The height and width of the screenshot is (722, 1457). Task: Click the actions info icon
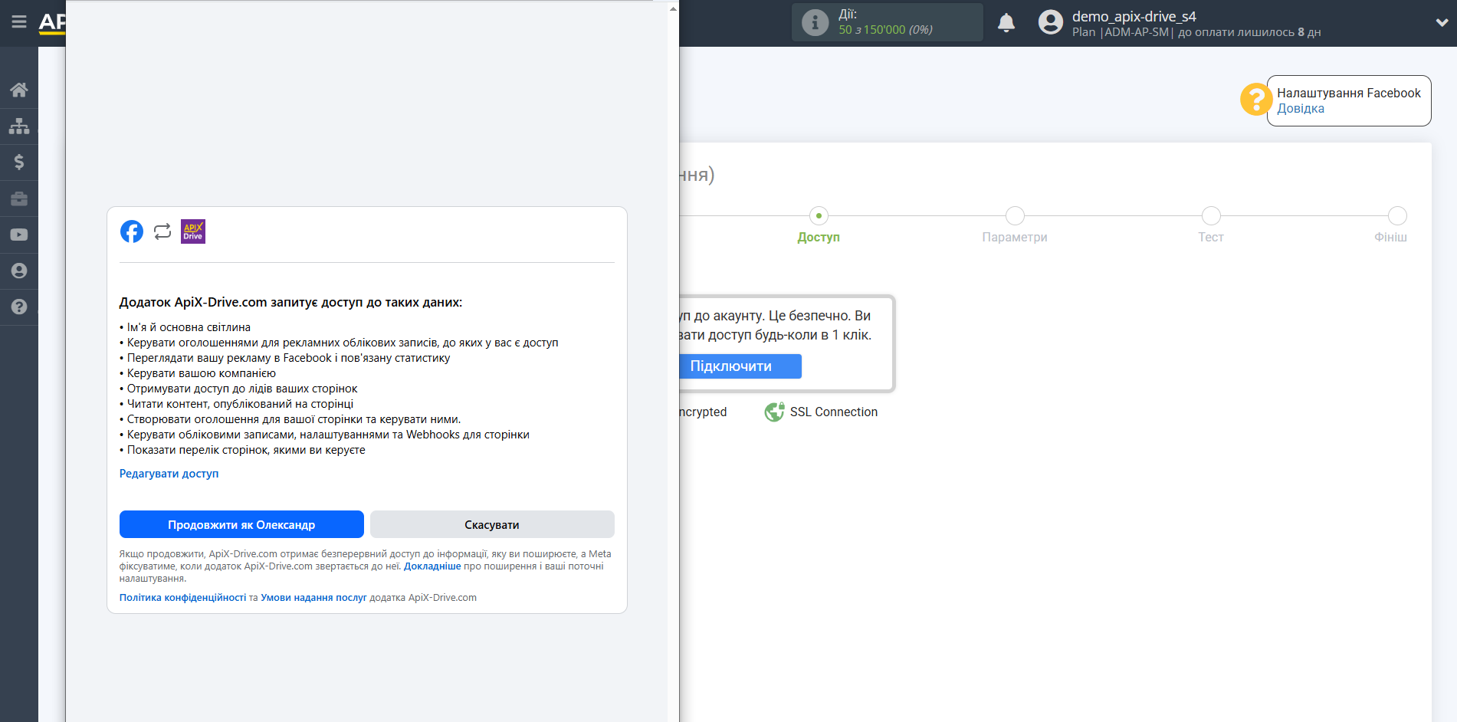click(x=815, y=22)
